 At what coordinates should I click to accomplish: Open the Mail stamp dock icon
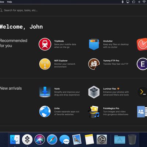coord(77,139)
